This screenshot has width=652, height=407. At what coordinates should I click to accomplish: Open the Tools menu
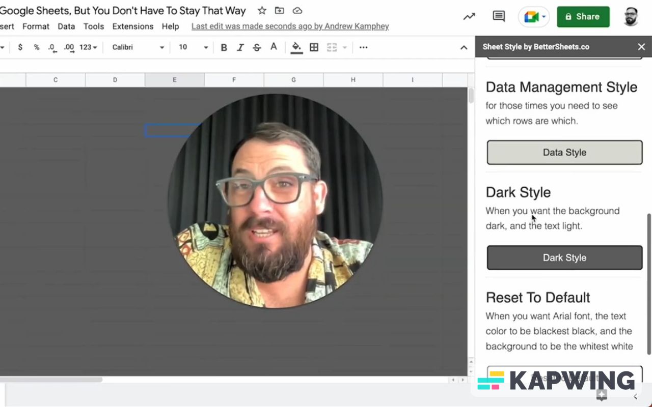(94, 26)
